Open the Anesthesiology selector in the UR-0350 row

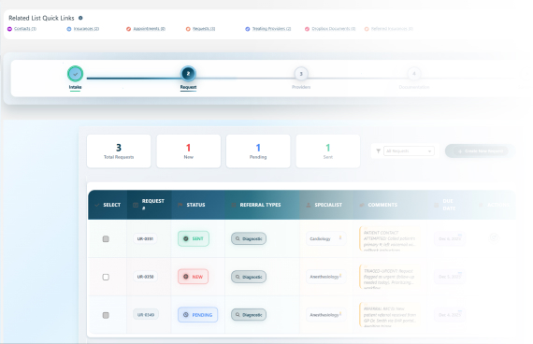pyautogui.click(x=325, y=277)
